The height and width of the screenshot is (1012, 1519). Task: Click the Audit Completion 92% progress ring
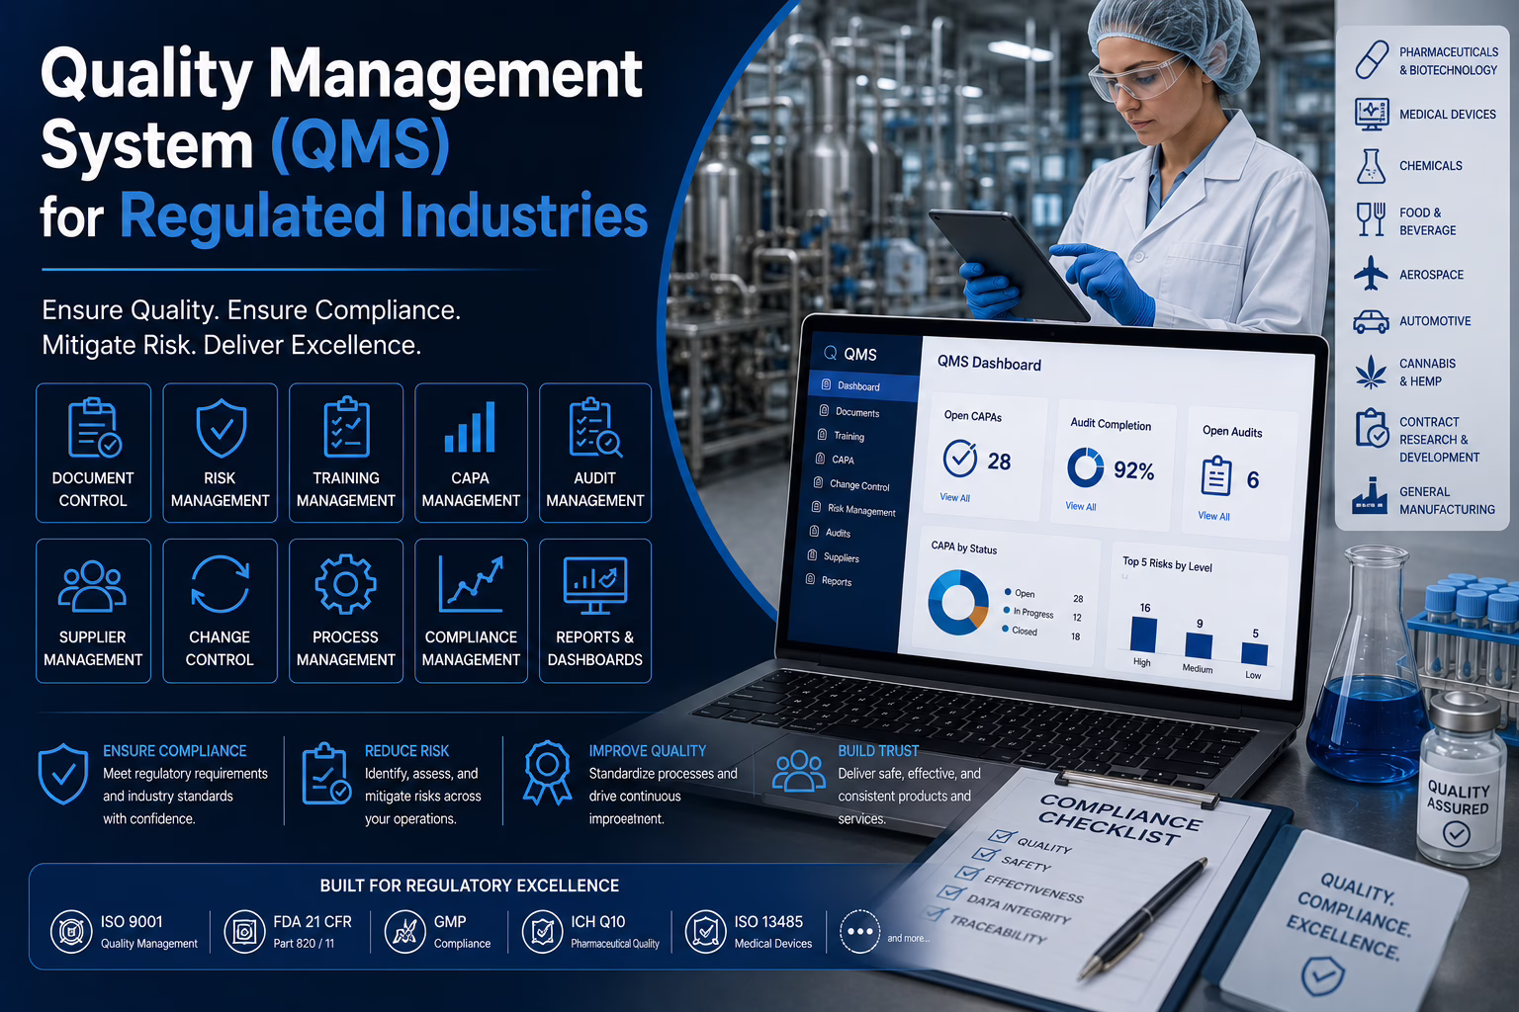[1085, 467]
